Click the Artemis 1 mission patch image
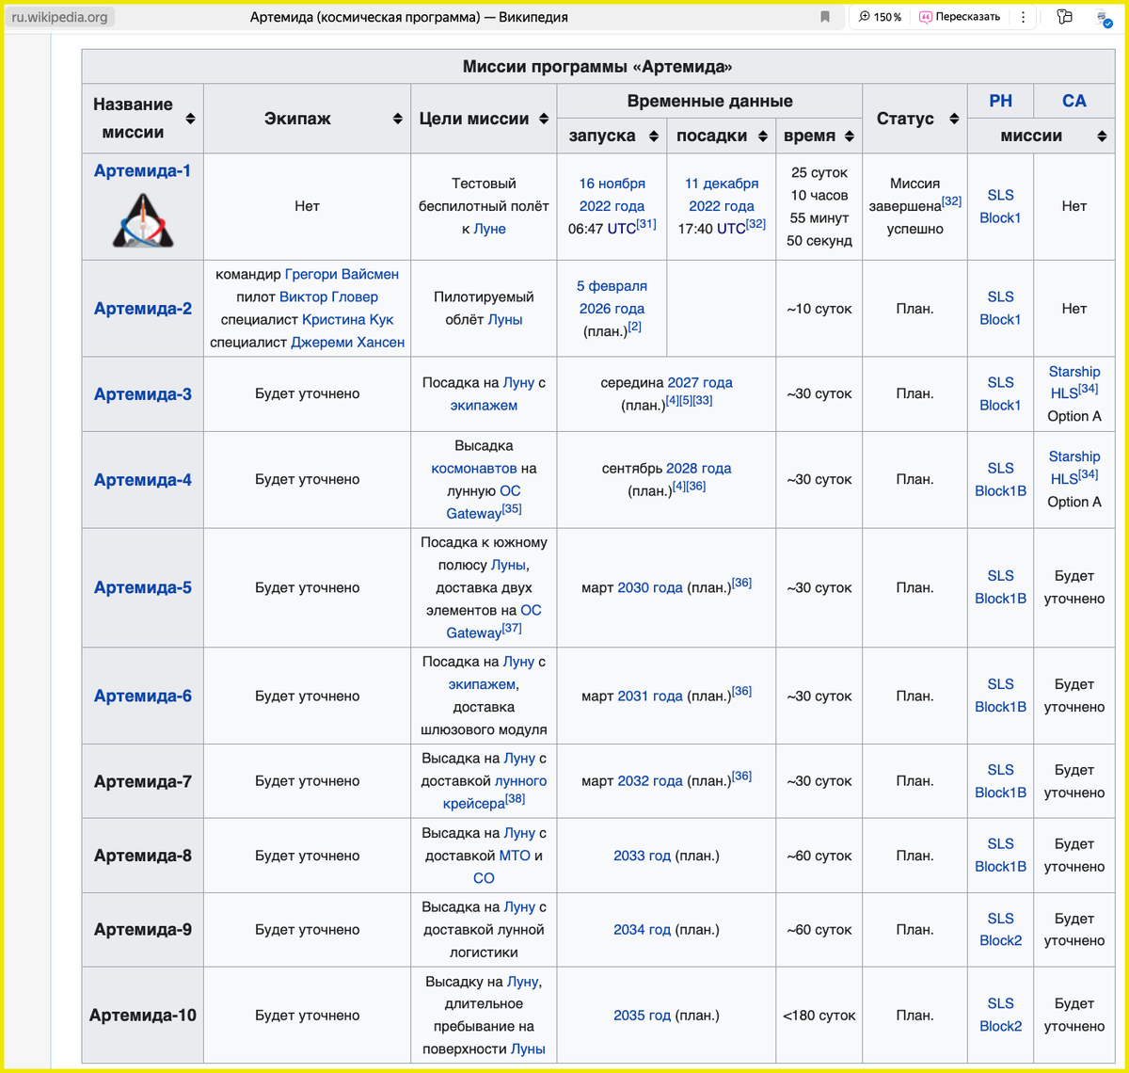1129x1073 pixels. click(142, 219)
